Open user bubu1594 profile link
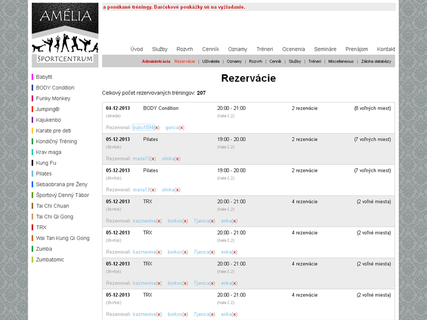Viewport: 427px width, 320px height. coord(143,127)
